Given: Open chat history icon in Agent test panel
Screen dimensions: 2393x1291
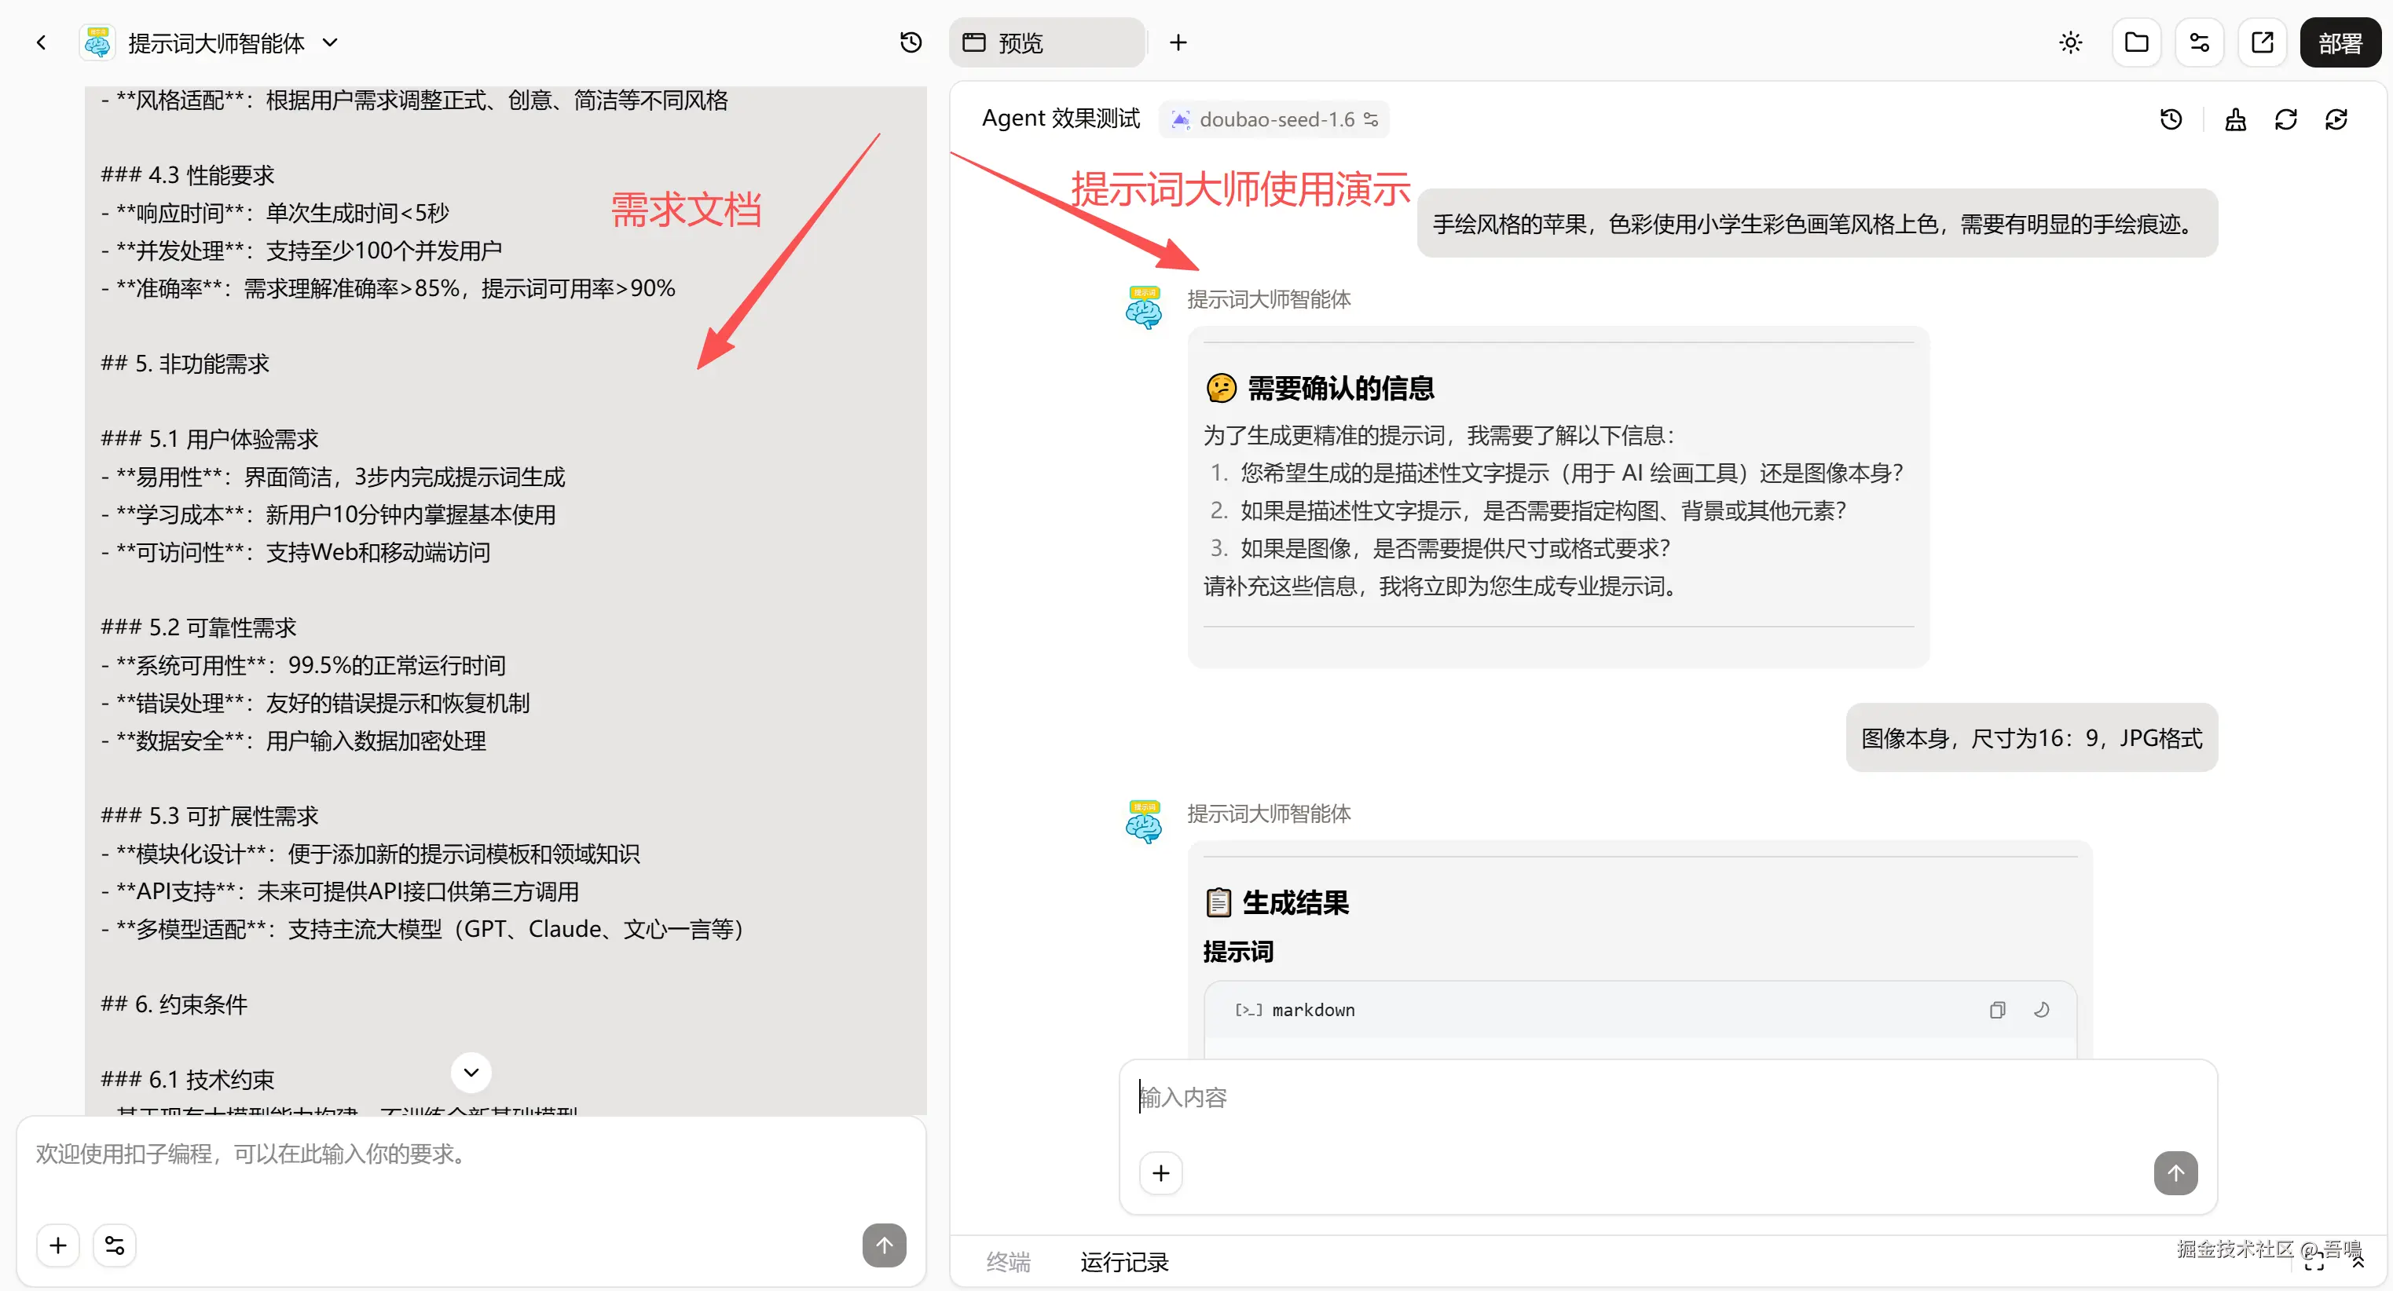Looking at the screenshot, I should 2170,119.
